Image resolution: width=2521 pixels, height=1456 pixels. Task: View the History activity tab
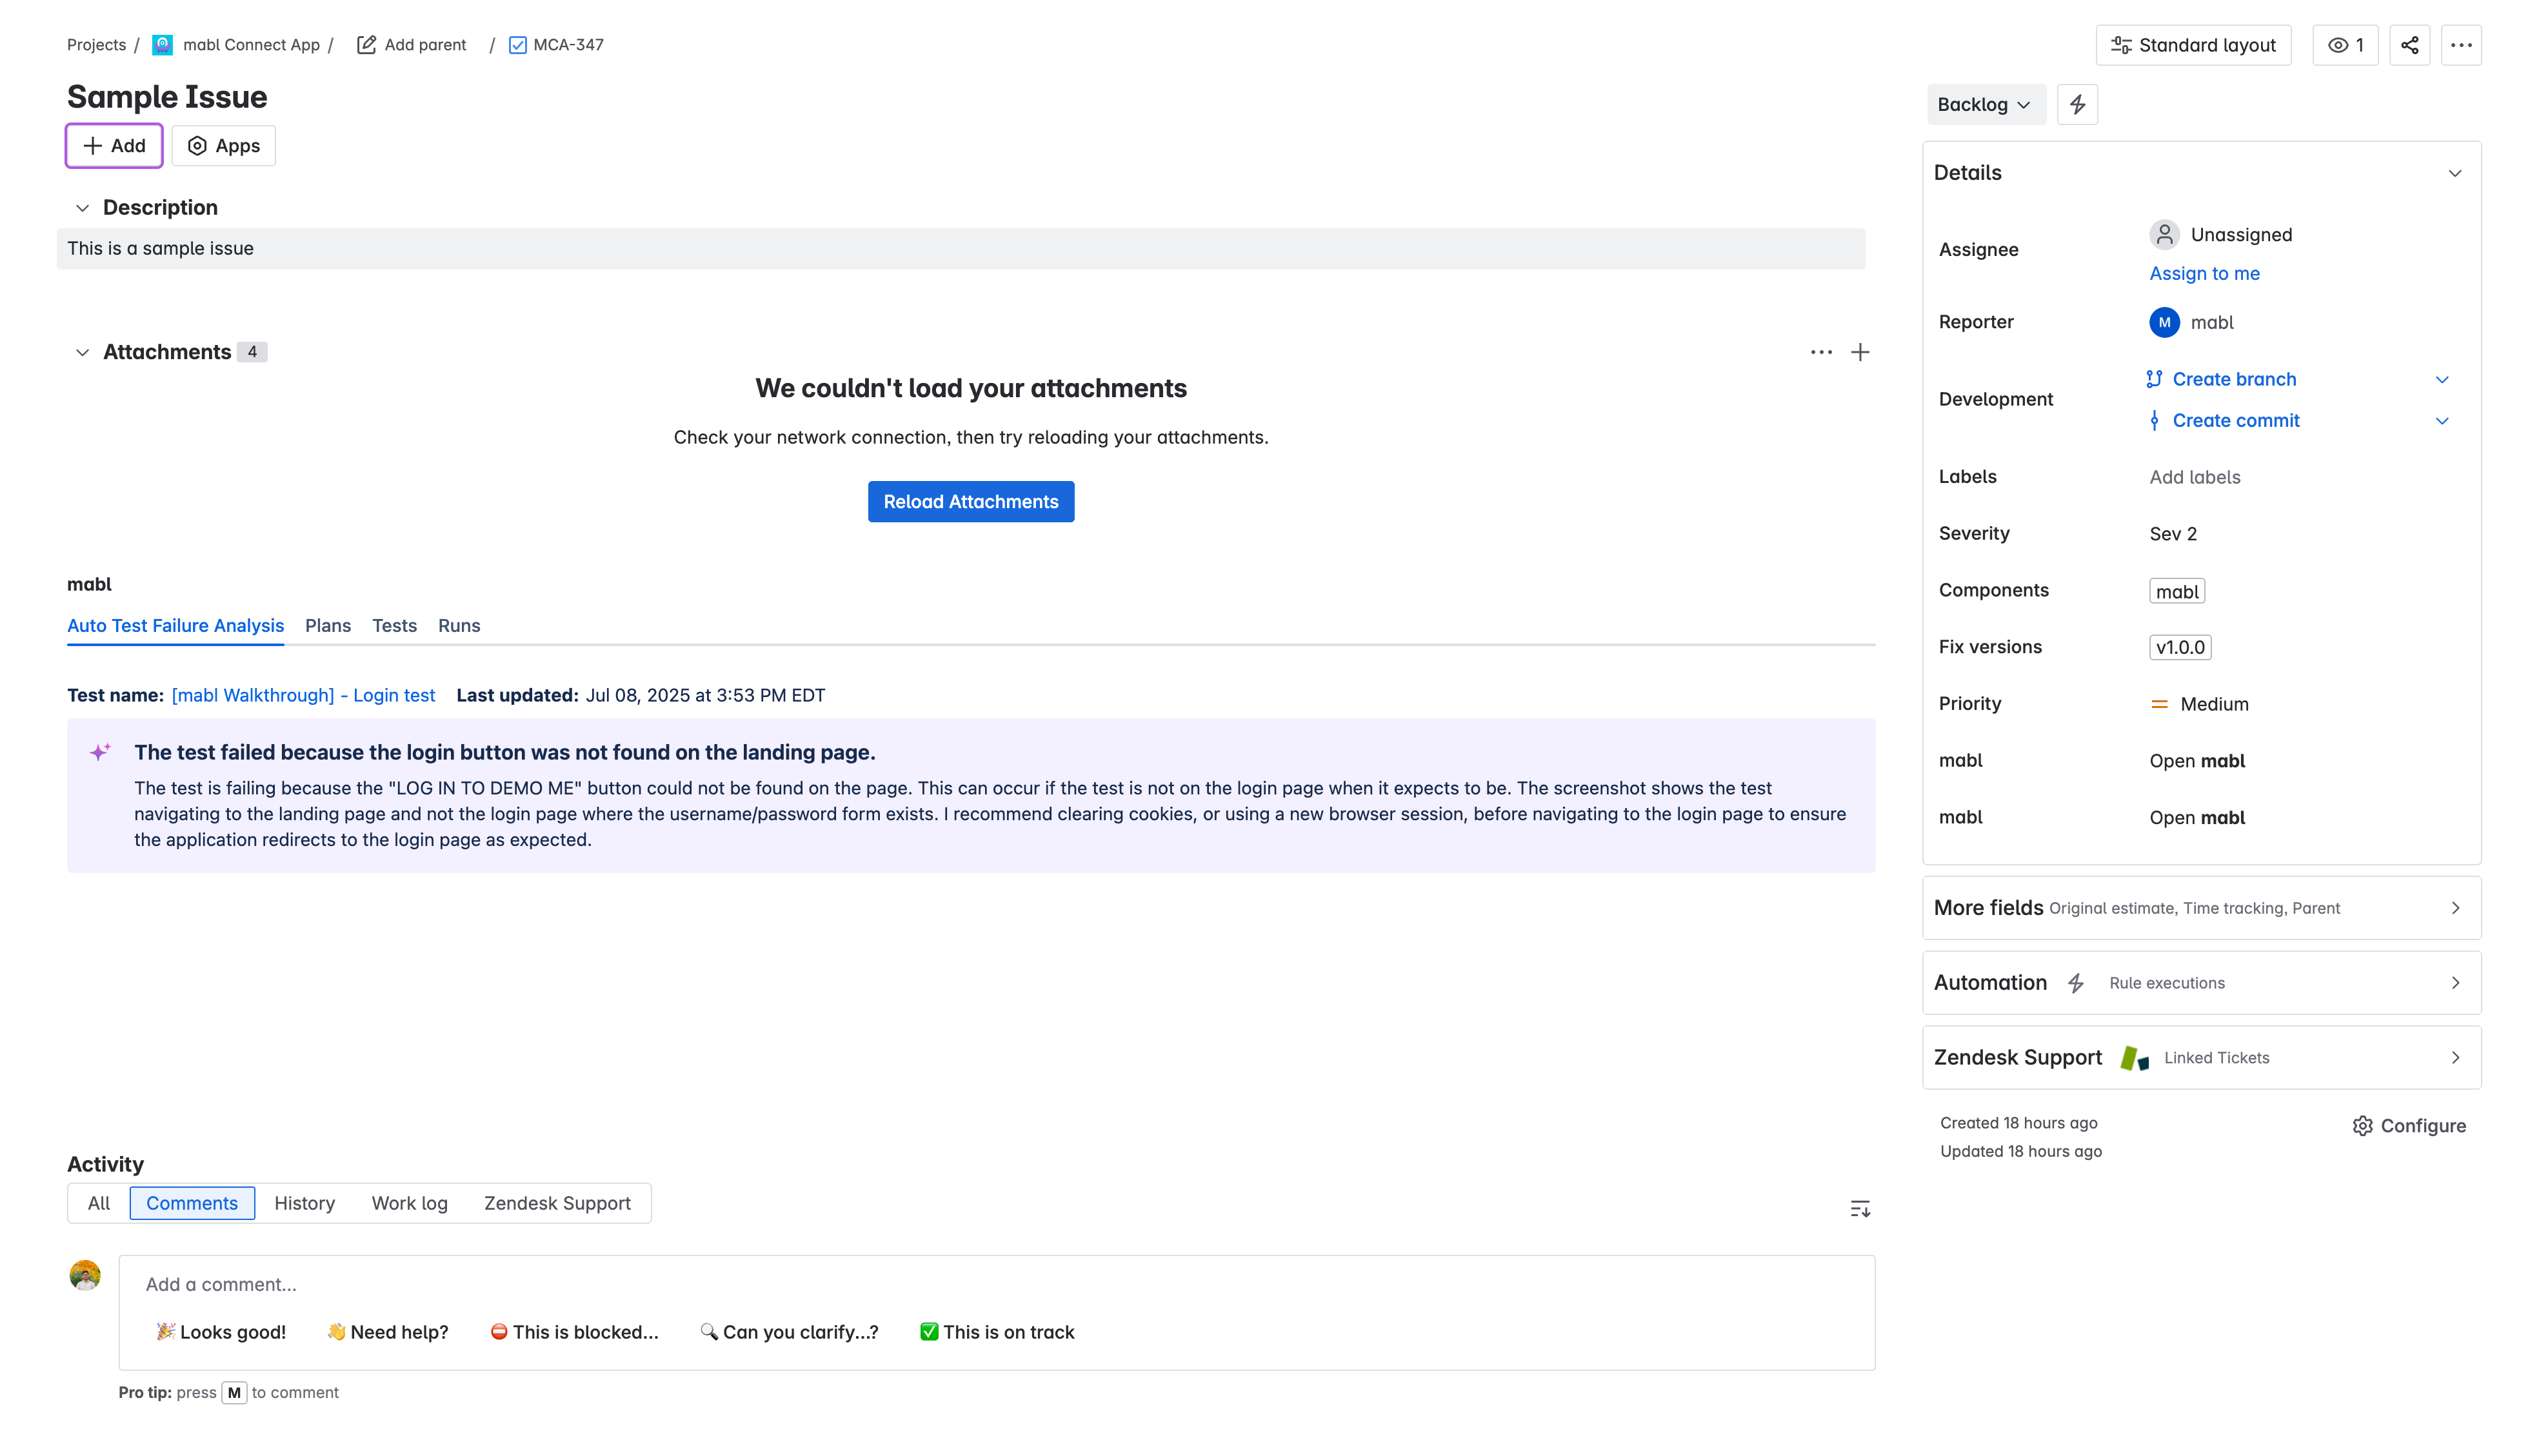tap(304, 1203)
